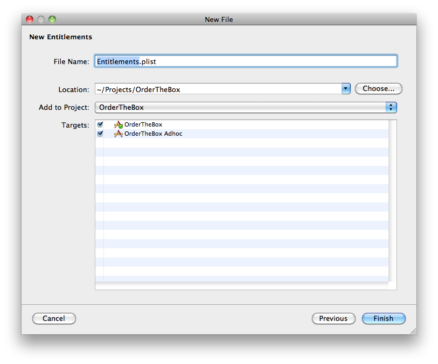Click the Previous button
Image resolution: width=438 pixels, height=364 pixels.
tap(333, 318)
